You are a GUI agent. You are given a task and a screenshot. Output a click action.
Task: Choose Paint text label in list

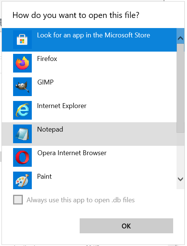coord(44,176)
